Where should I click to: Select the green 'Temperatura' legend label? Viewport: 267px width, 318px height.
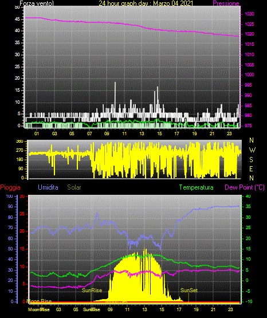pos(196,187)
